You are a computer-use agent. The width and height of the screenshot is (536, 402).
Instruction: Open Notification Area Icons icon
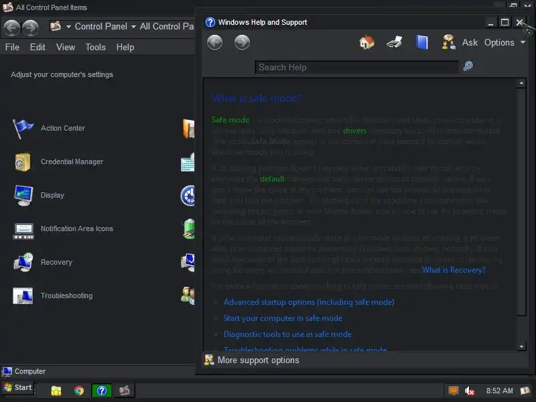[23, 230]
